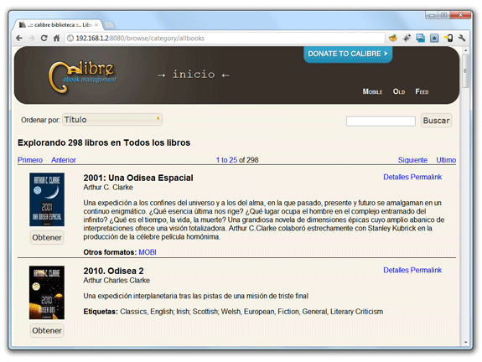Jump to the Ultimo page link
This screenshot has width=482, height=362.
click(446, 160)
